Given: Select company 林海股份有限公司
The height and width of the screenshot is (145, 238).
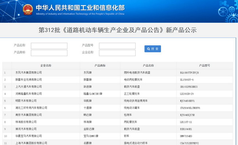Looking at the screenshot, I should coord(26,122).
